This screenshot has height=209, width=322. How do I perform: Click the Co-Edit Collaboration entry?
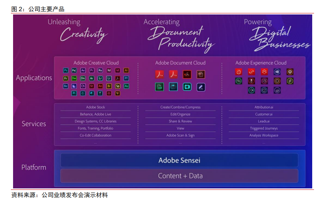[95, 135]
